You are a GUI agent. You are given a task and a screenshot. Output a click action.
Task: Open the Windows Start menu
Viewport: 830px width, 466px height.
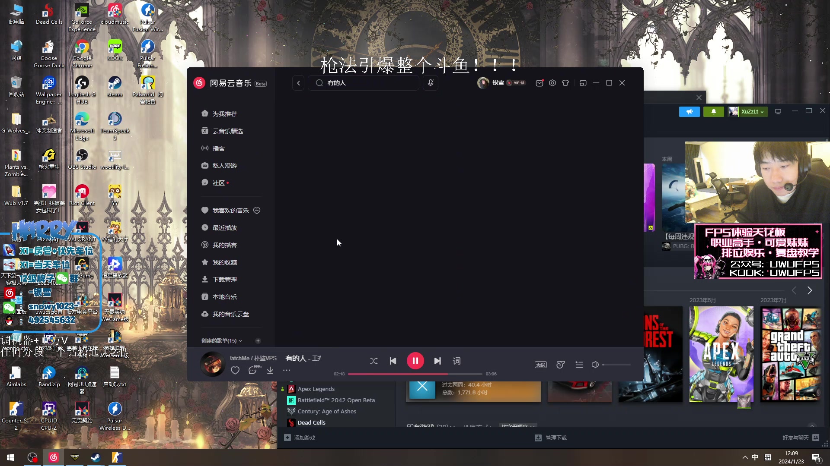pyautogui.click(x=10, y=457)
